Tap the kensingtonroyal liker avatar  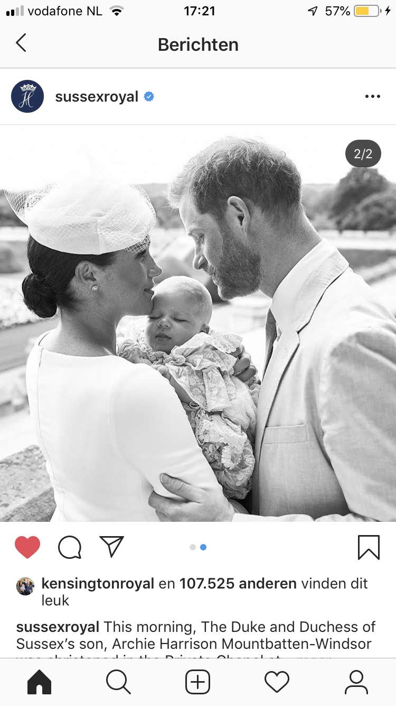[25, 586]
